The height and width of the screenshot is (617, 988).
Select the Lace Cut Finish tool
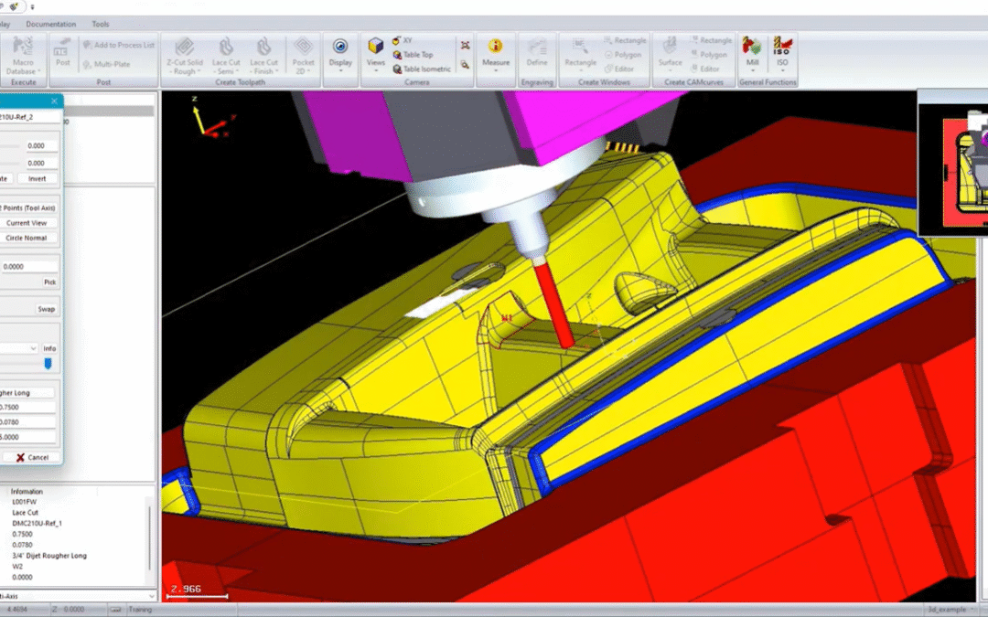pyautogui.click(x=263, y=55)
